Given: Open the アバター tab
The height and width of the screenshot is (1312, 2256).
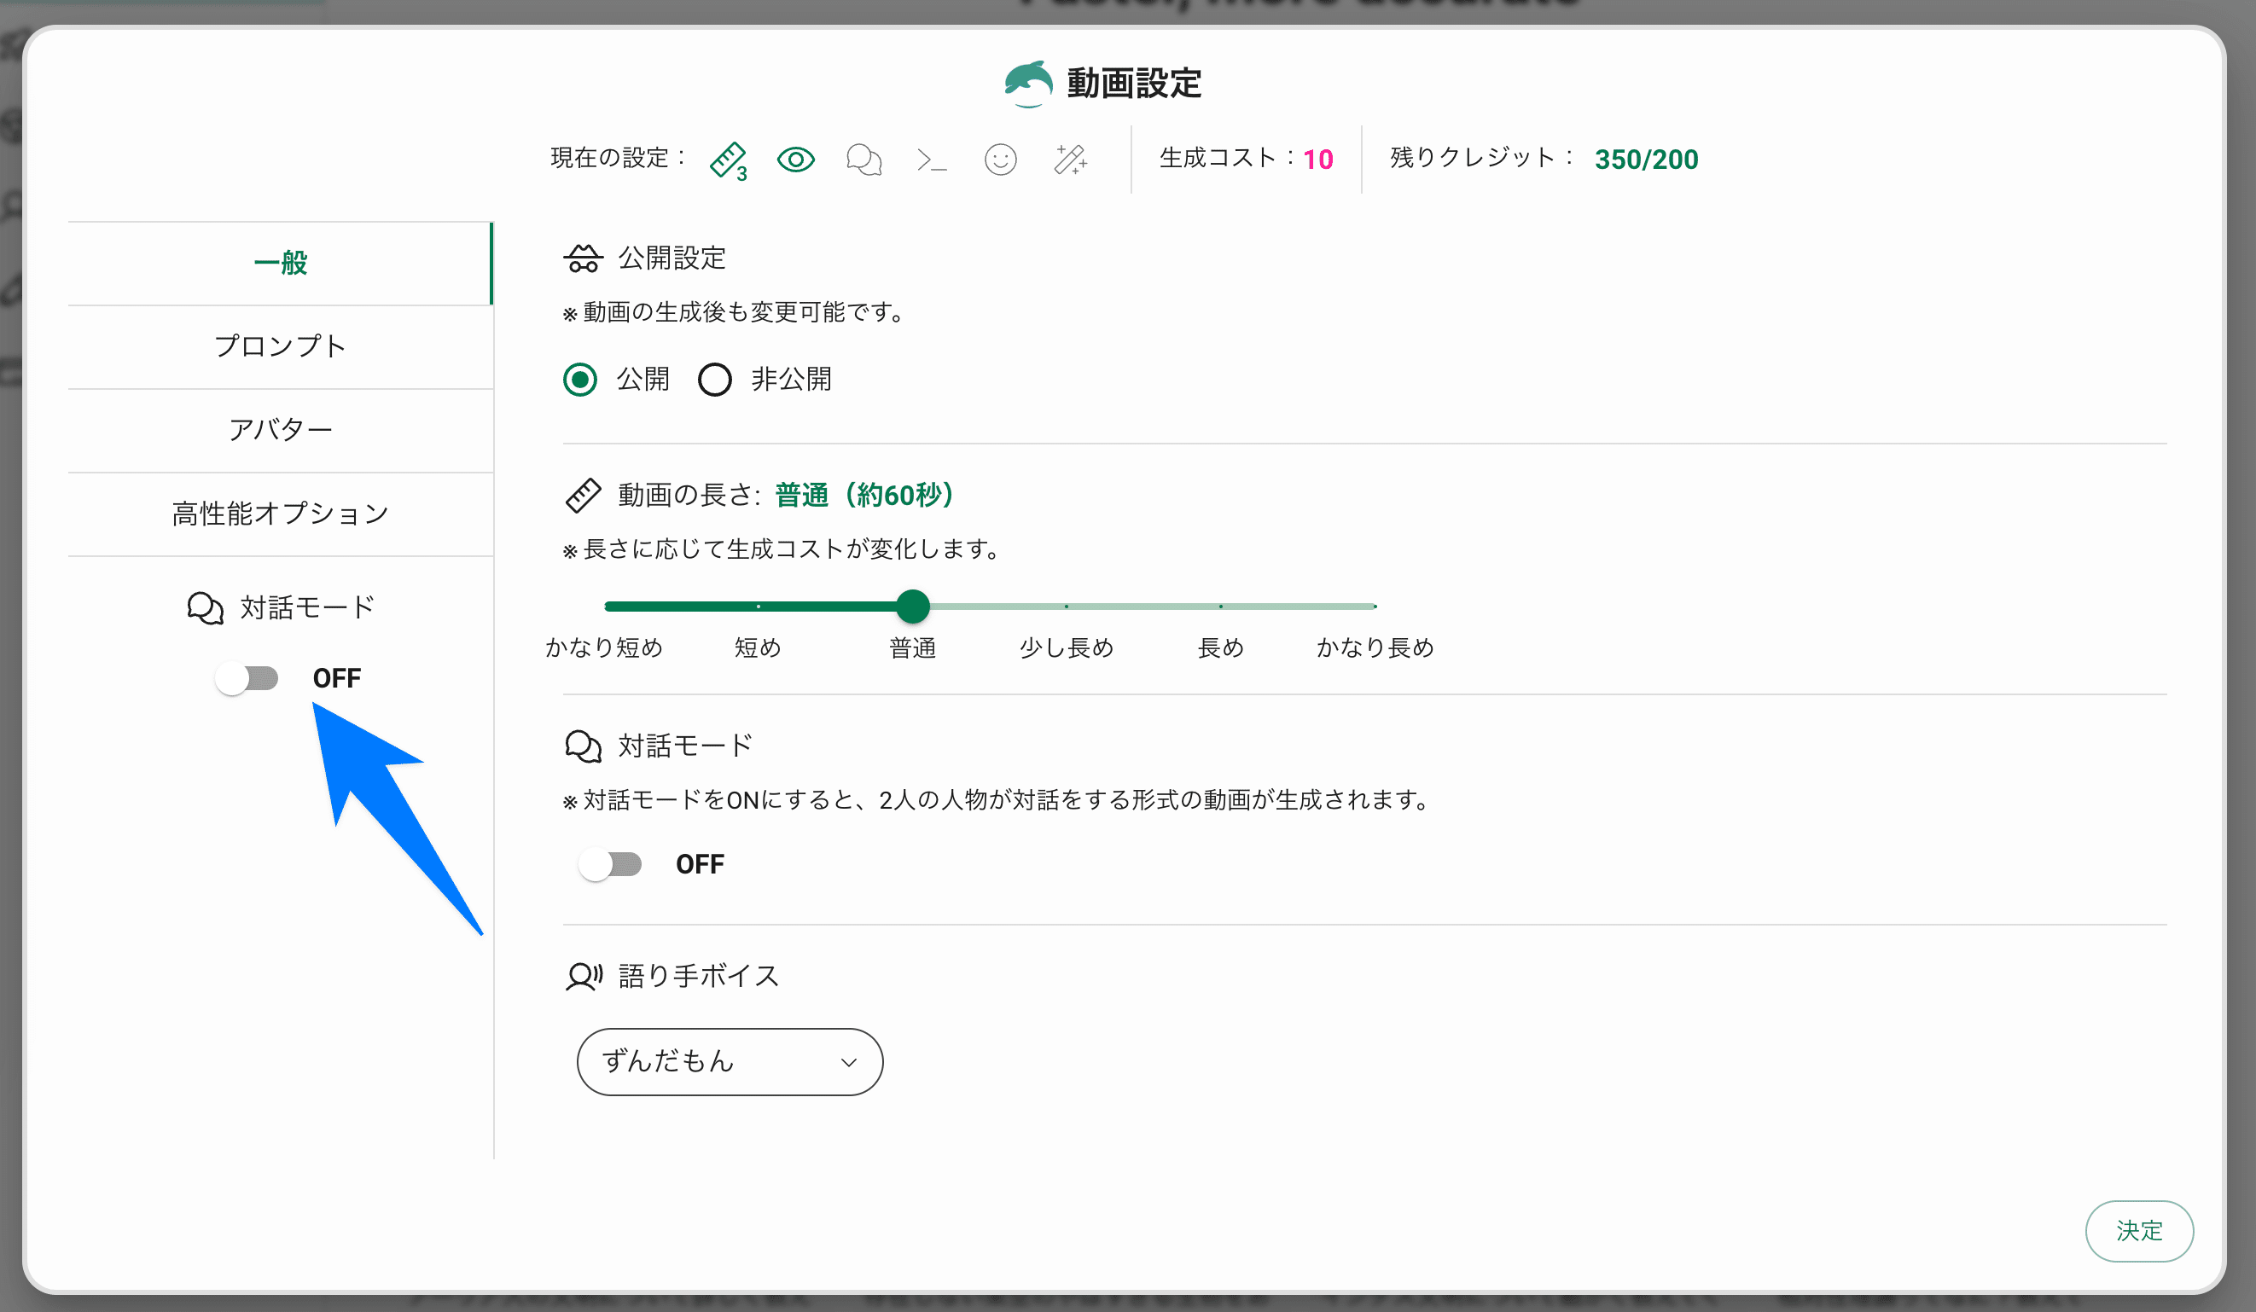Looking at the screenshot, I should click(280, 430).
